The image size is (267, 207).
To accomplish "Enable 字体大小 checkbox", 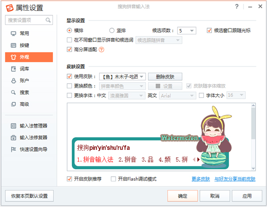I will click(x=201, y=95).
